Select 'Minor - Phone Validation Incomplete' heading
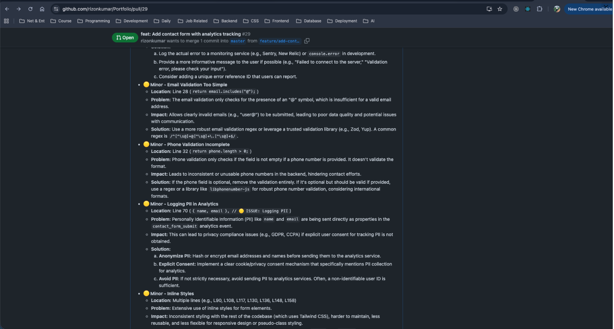Screen dimensions: 614x329 [190, 144]
